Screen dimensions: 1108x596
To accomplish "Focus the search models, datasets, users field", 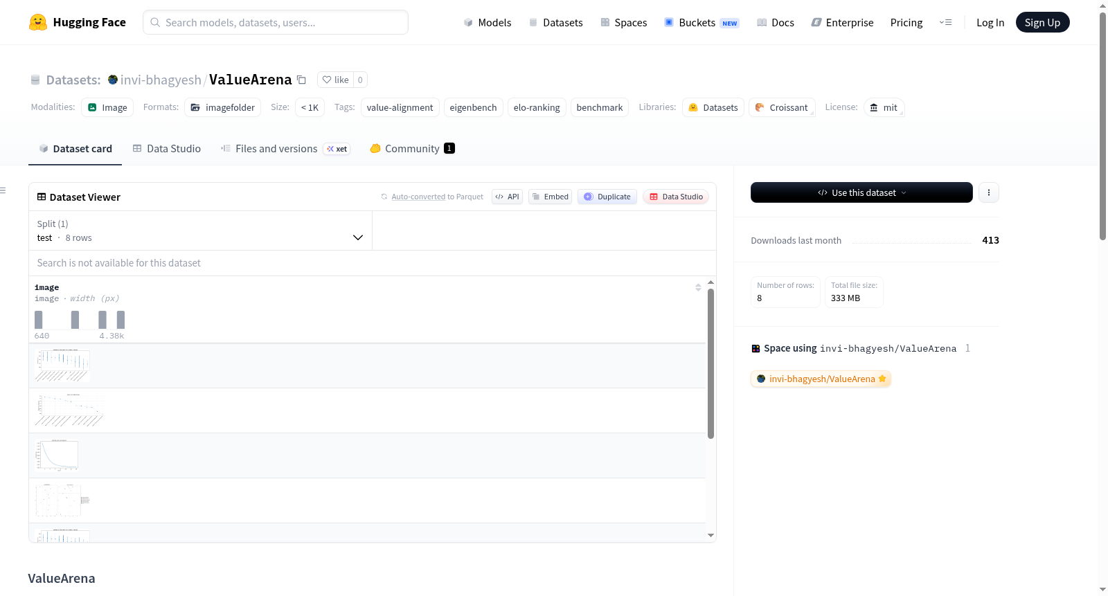I will point(276,22).
